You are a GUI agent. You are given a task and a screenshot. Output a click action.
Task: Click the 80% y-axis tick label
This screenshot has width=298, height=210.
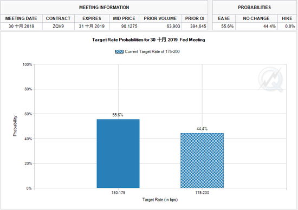28,89
